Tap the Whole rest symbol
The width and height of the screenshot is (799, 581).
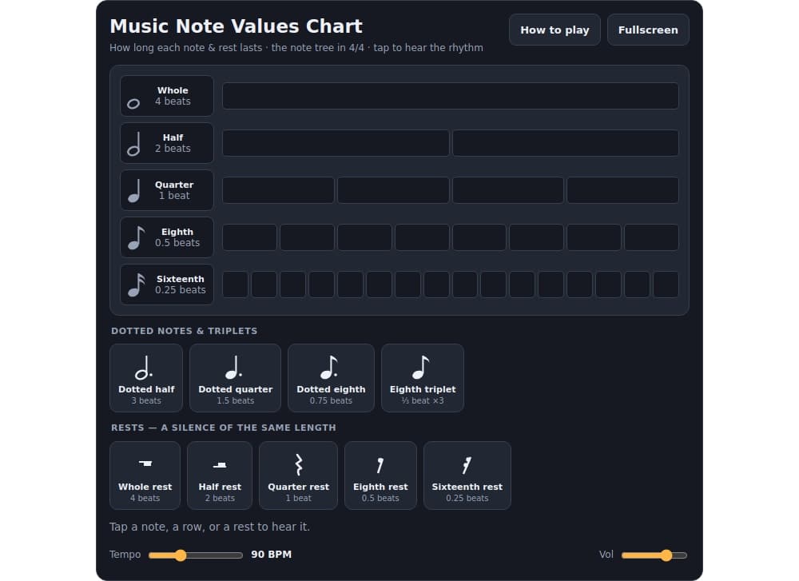point(145,463)
